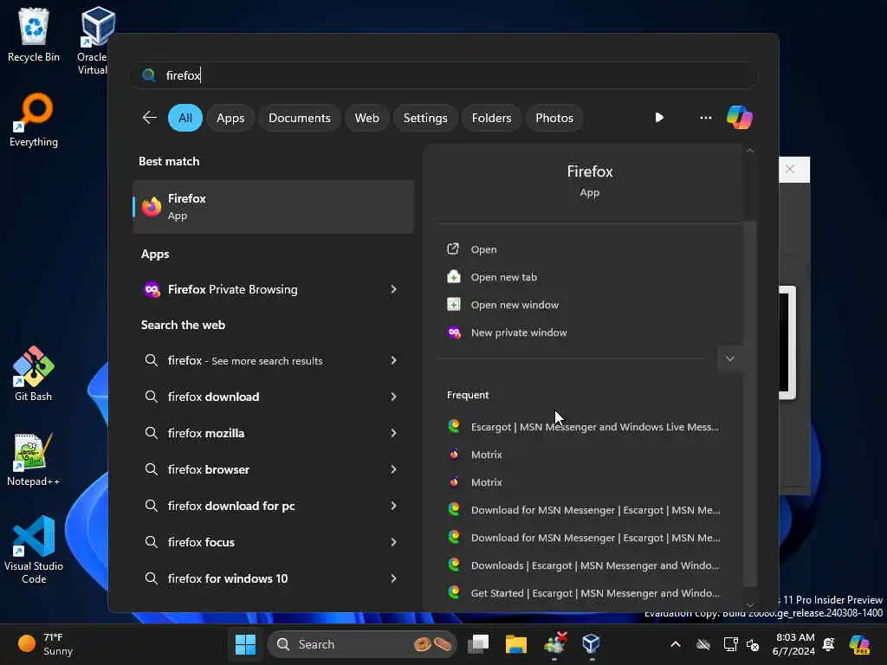Expand arrow beside 'firefox download for pc'
Image resolution: width=887 pixels, height=665 pixels.
(x=393, y=506)
